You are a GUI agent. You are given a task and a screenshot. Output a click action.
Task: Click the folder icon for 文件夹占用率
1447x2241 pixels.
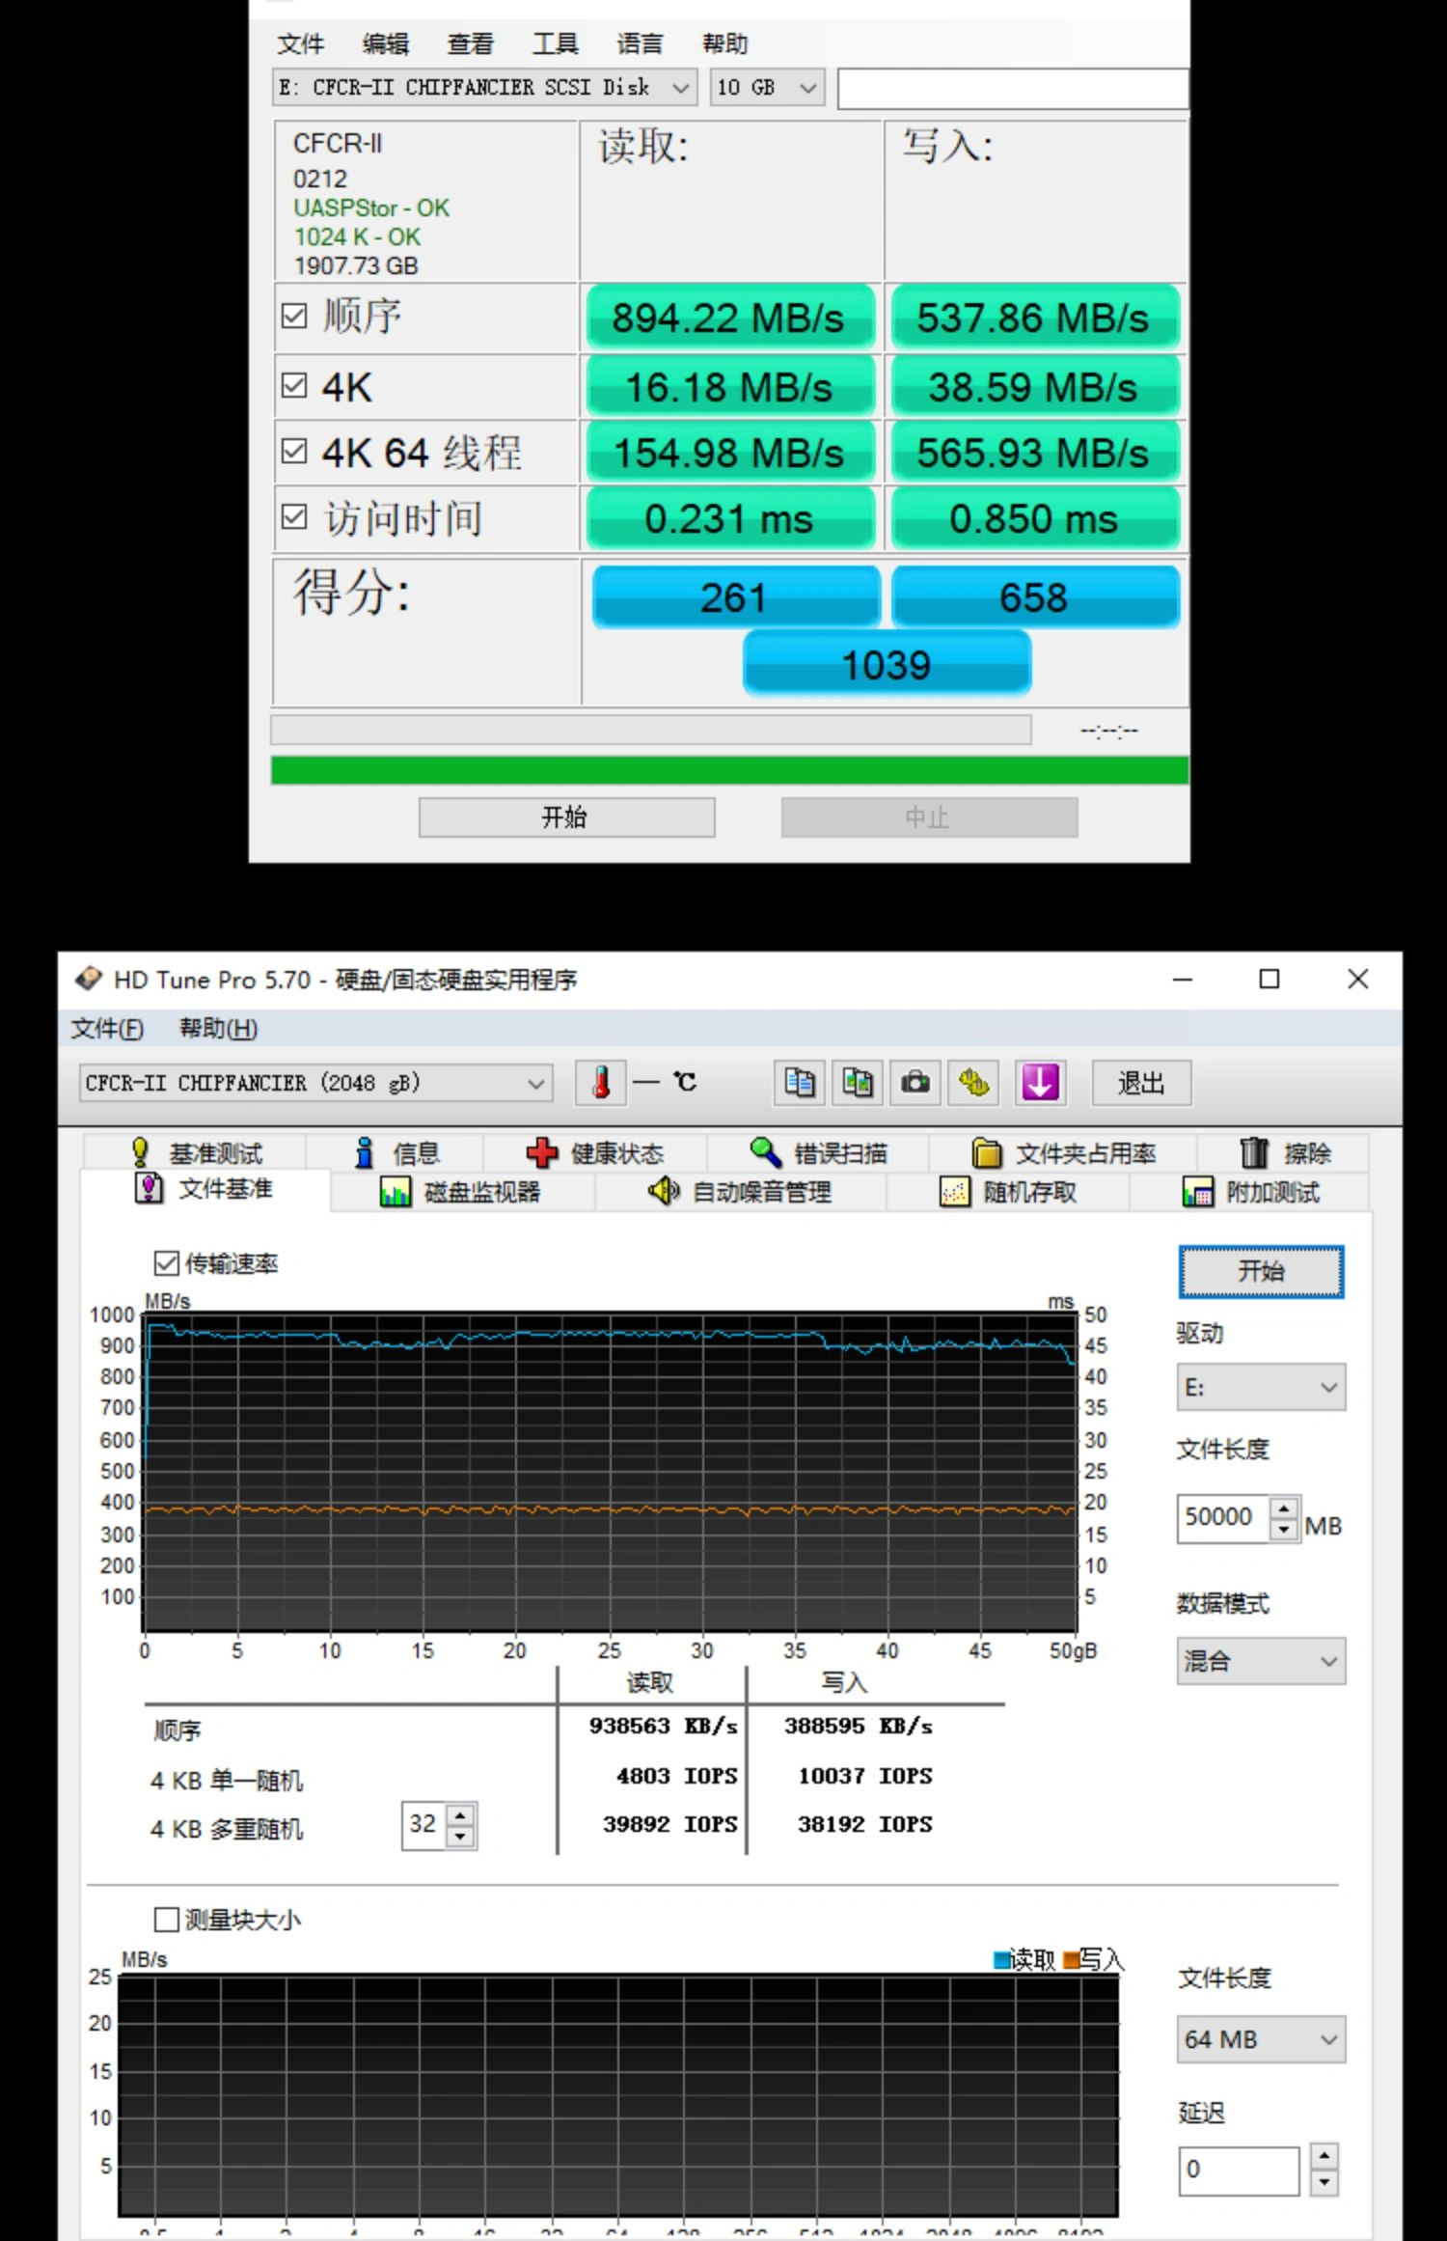click(987, 1152)
